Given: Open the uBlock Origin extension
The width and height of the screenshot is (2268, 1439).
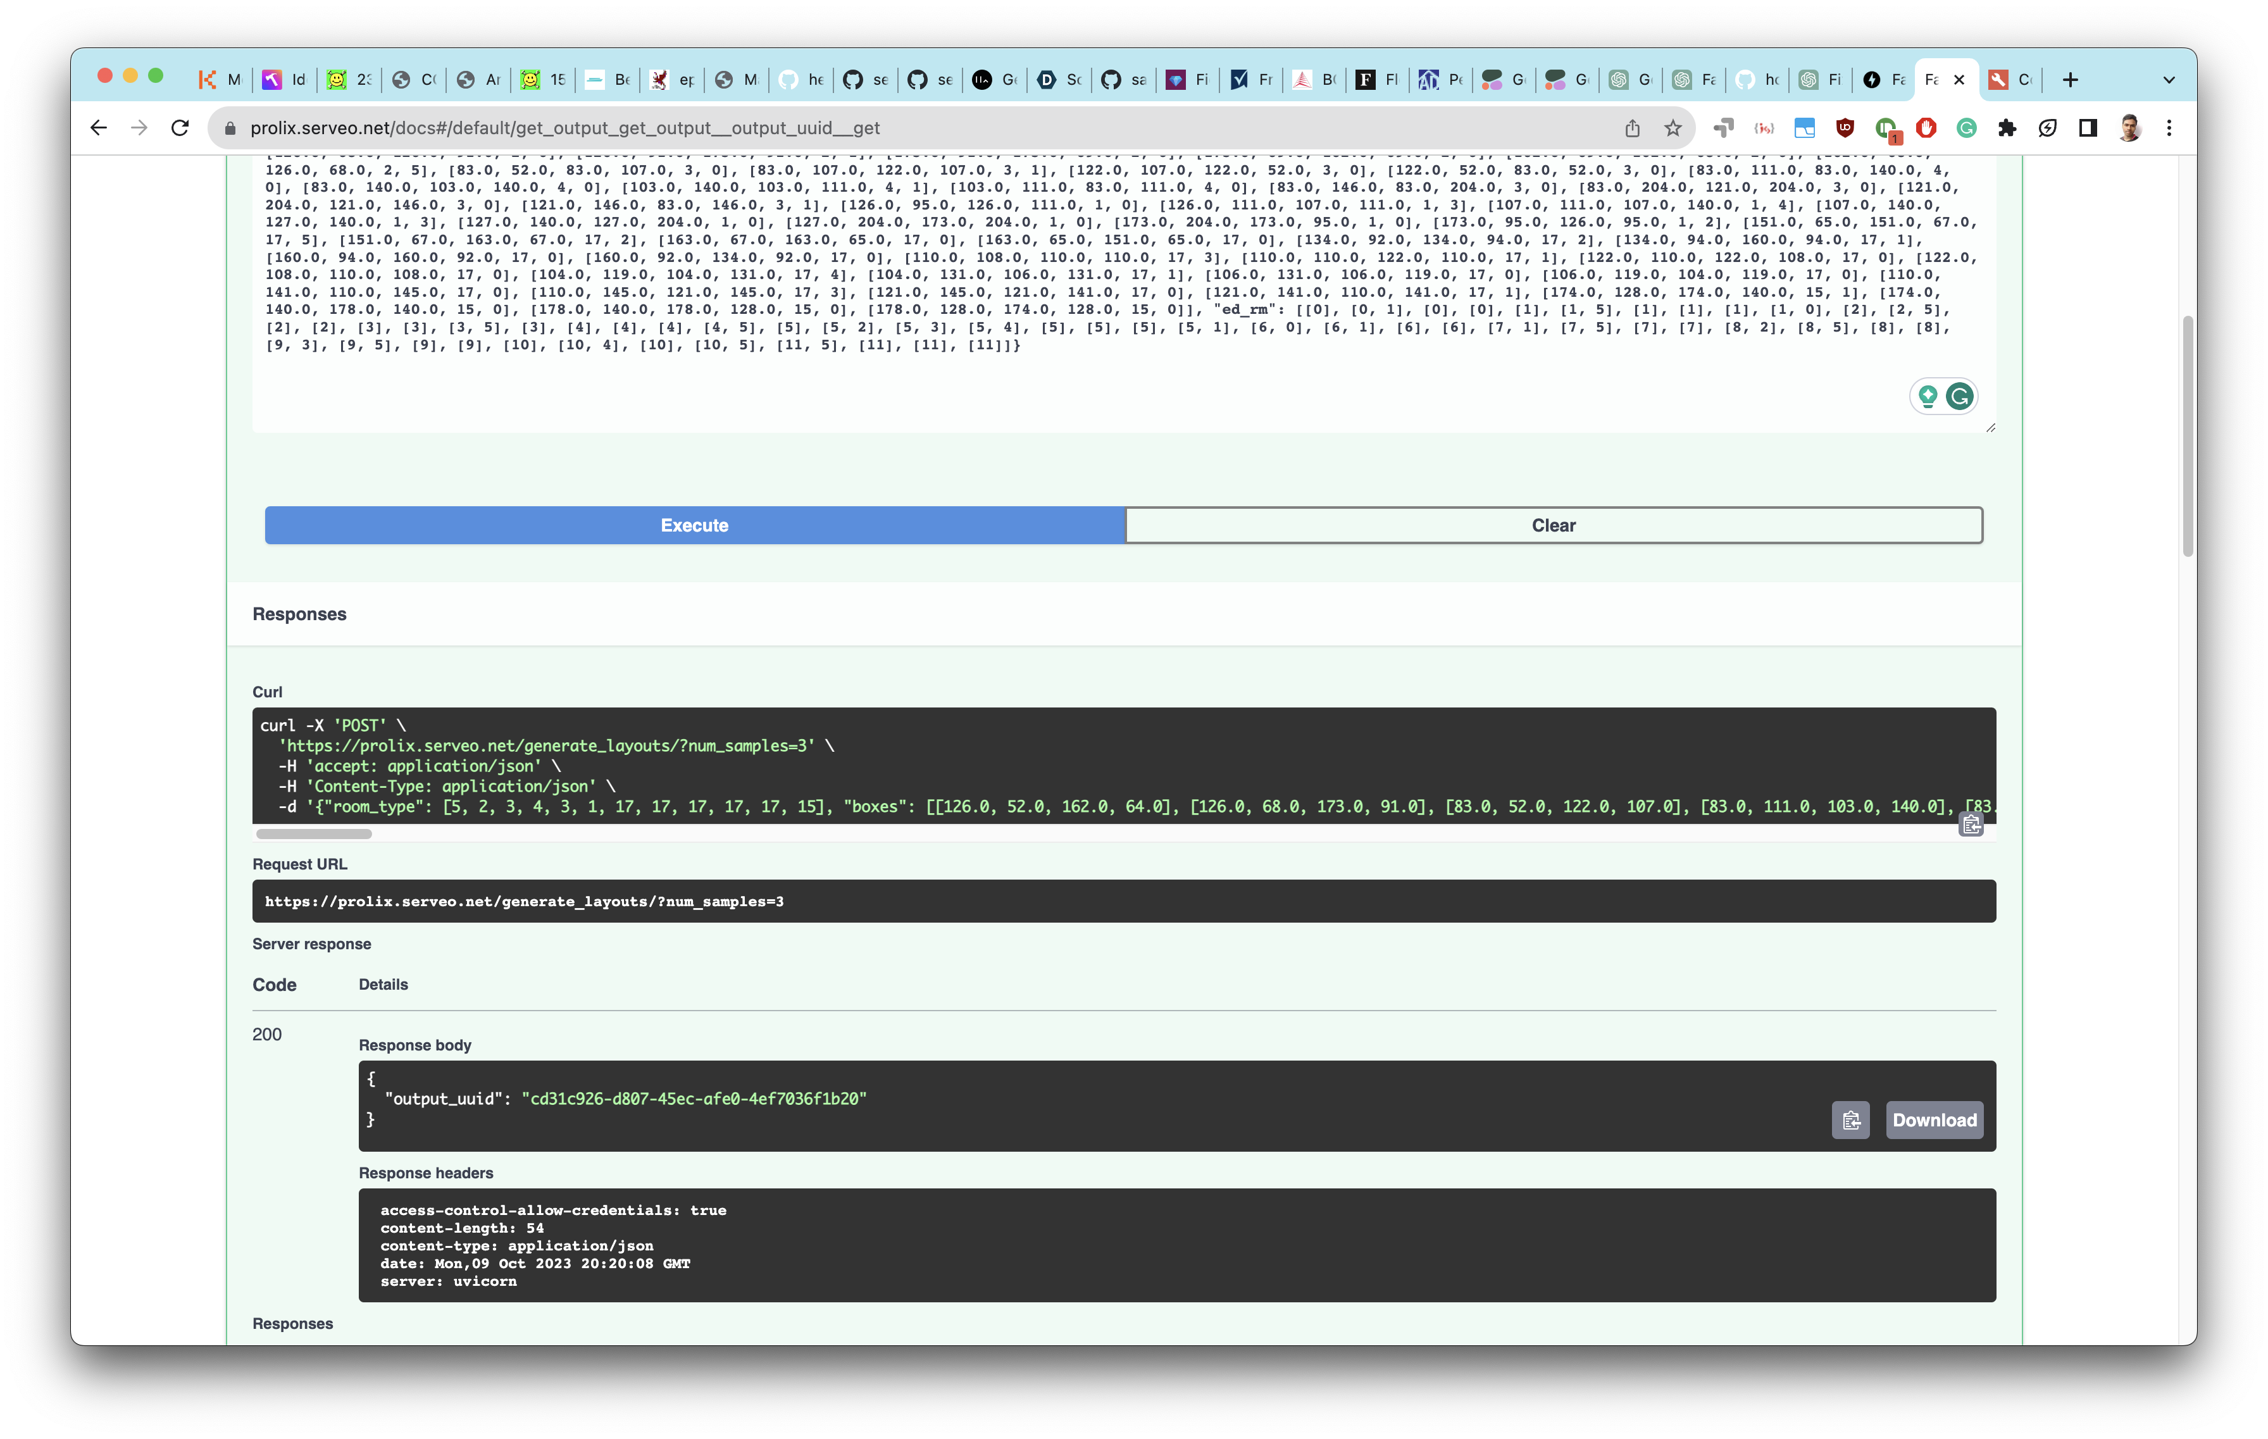Looking at the screenshot, I should pyautogui.click(x=1845, y=128).
